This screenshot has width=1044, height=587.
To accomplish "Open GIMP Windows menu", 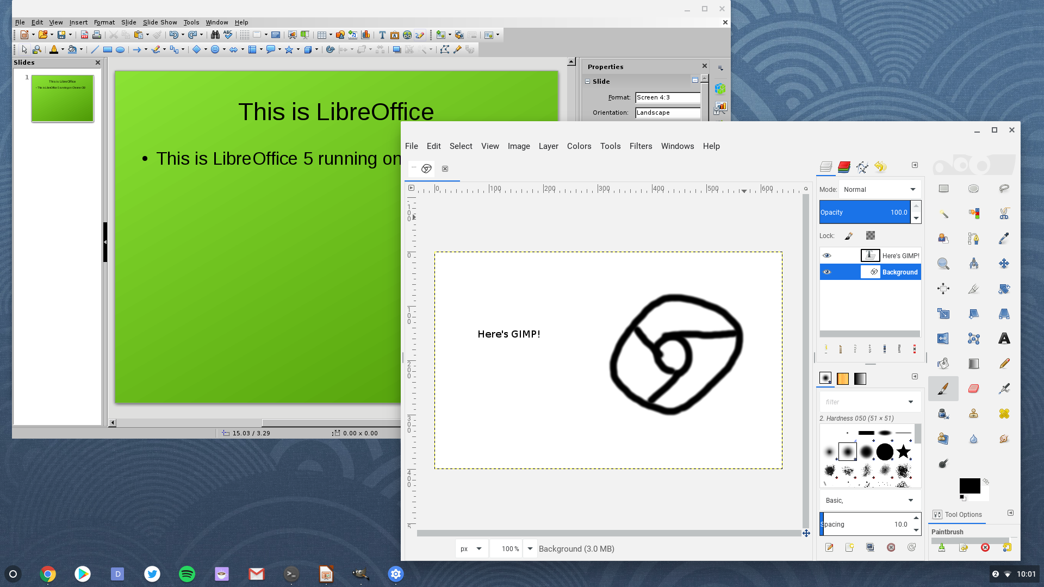I will point(677,146).
